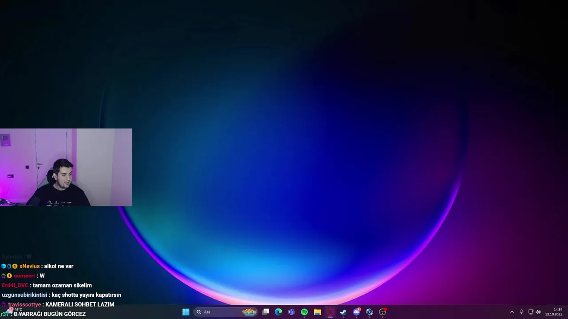Click the Ara search box
The width and height of the screenshot is (568, 319).
tap(226, 312)
